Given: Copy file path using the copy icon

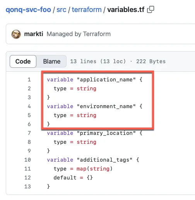Looking at the screenshot, I should pyautogui.click(x=151, y=10).
